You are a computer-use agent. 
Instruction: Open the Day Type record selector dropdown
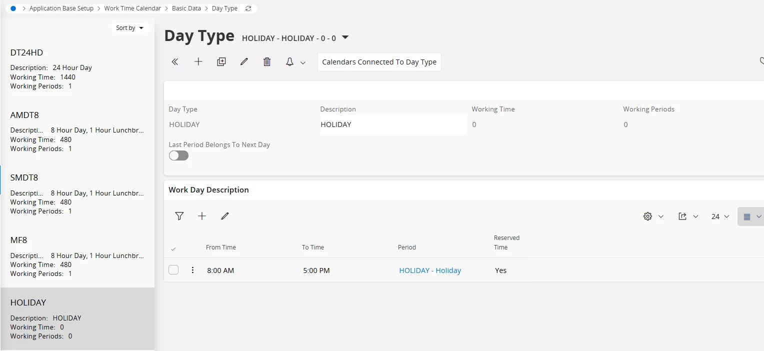click(x=345, y=37)
